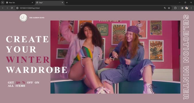This screenshot has width=194, height=103.
Task: Go forward with the arrow button
Action: pos(7,8)
